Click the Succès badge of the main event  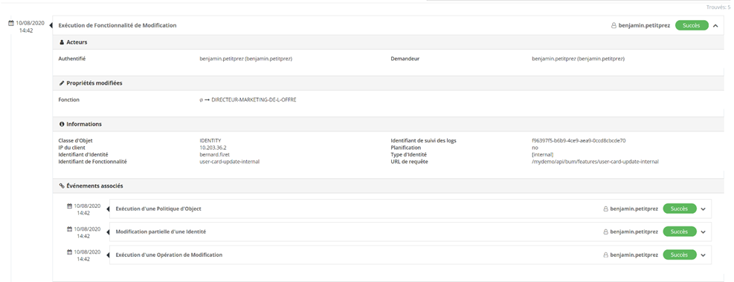pos(692,26)
